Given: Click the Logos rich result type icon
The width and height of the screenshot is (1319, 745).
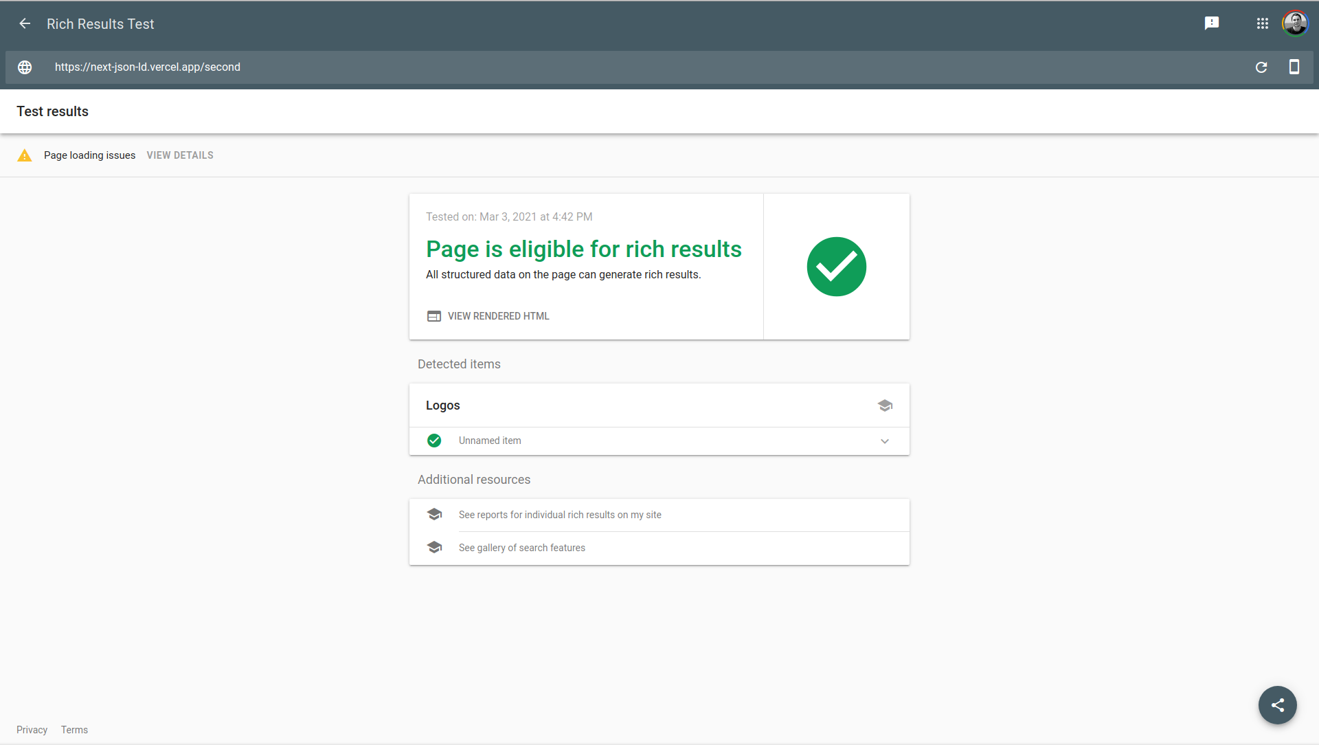Looking at the screenshot, I should (x=885, y=405).
